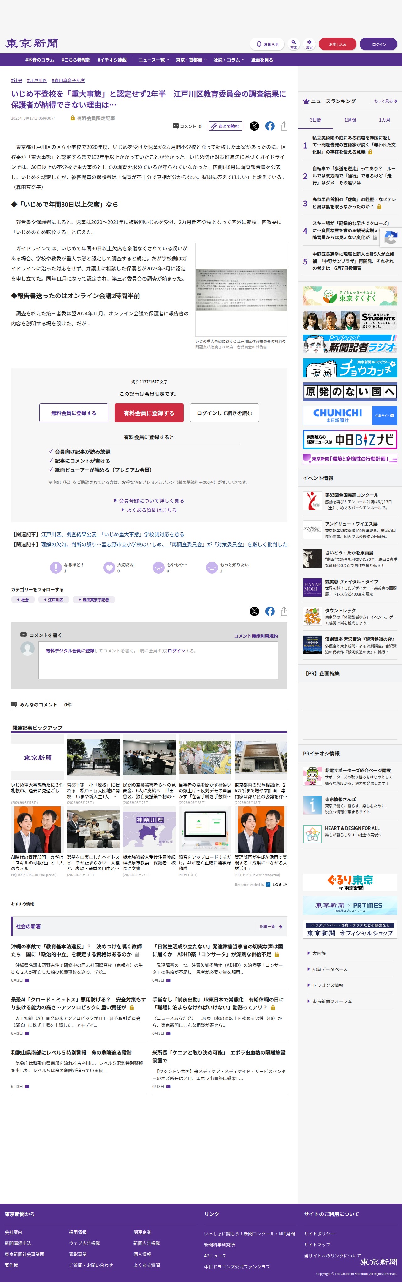Click 無料会員に登録する button
Image resolution: width=402 pixels, height=1287 pixels.
click(74, 413)
